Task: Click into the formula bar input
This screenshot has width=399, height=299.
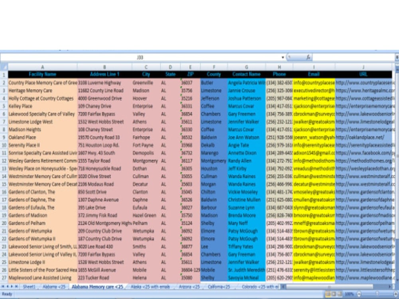Action: [353, 57]
